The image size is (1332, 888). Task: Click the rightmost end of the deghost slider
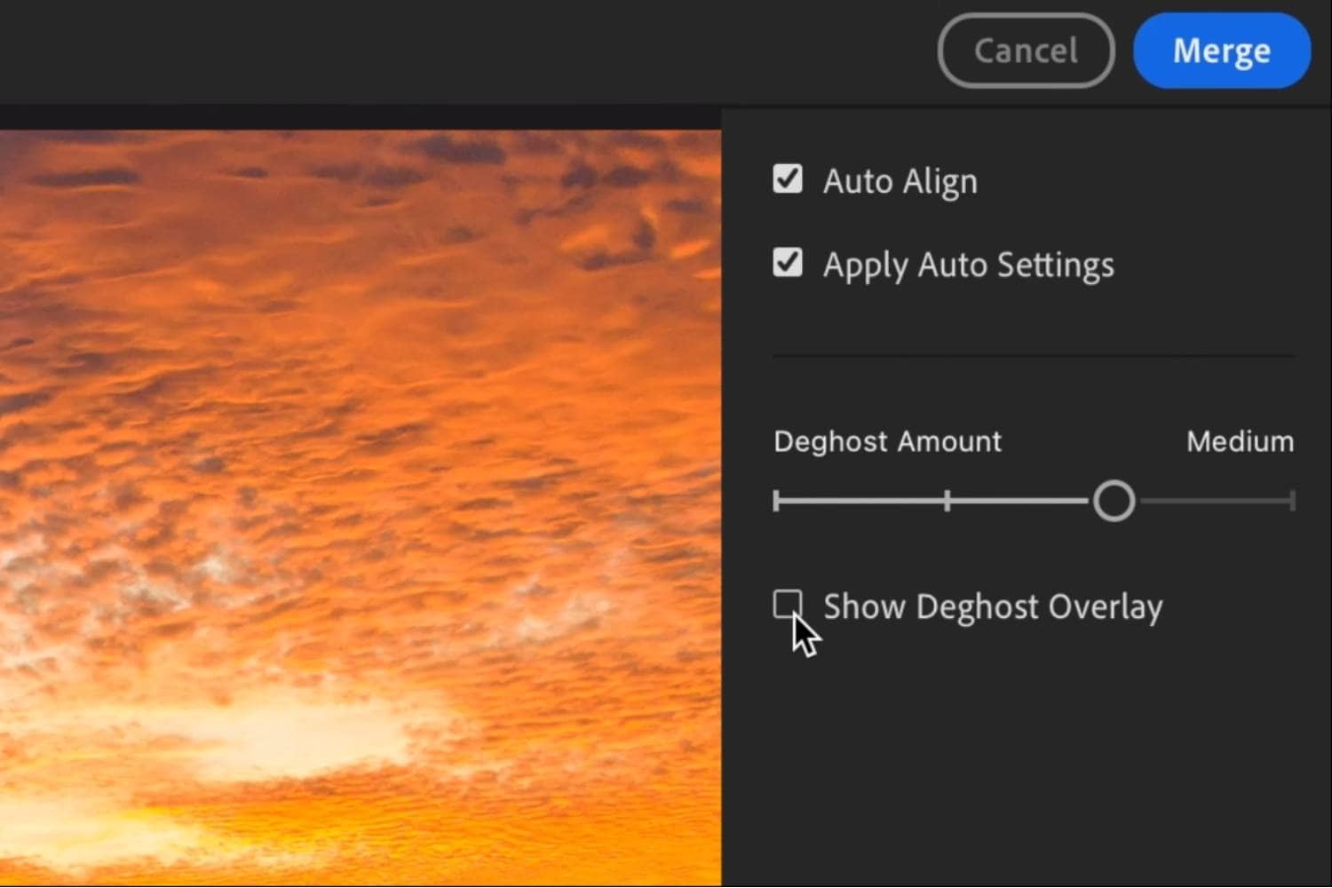pyautogui.click(x=1293, y=501)
